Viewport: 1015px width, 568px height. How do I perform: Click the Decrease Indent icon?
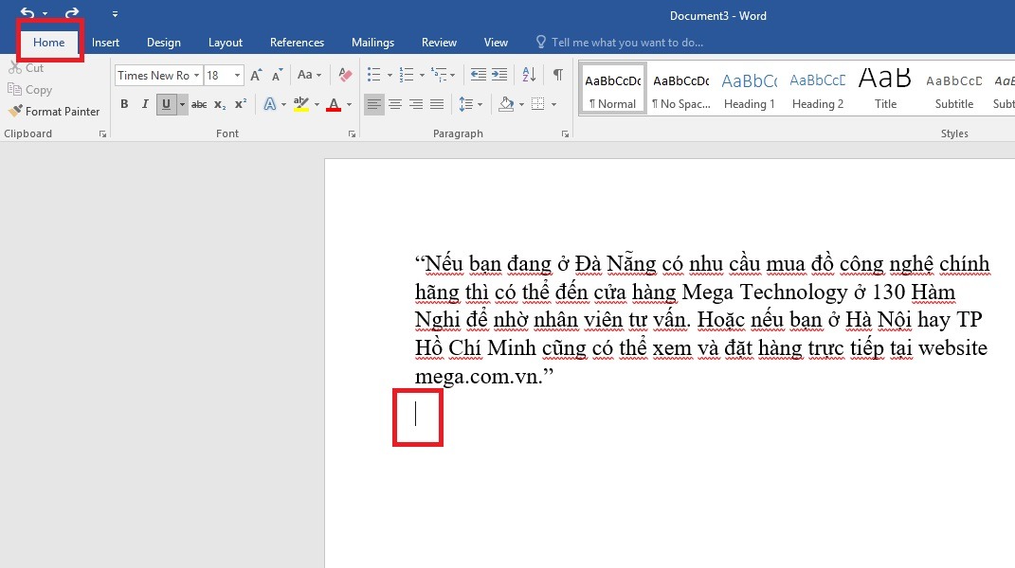click(x=479, y=75)
